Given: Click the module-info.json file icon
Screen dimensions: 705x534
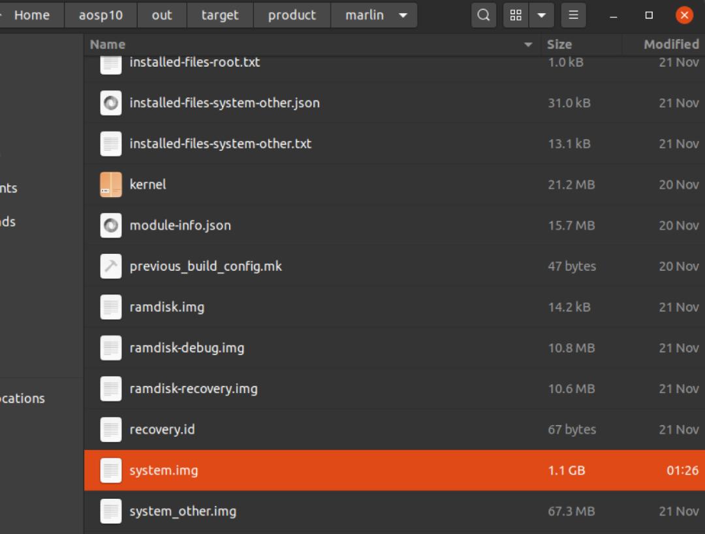Looking at the screenshot, I should click(111, 225).
